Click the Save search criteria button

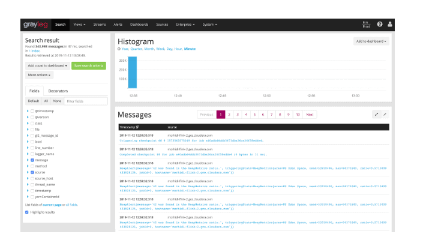coord(88,65)
